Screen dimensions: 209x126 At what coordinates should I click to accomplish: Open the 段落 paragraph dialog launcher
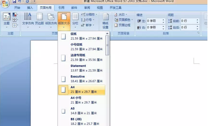pyautogui.click(x=198, y=33)
